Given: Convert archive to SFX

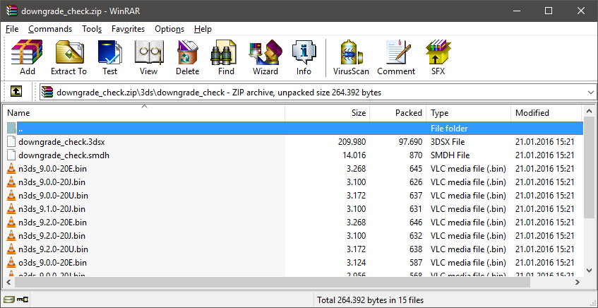Looking at the screenshot, I should tap(438, 57).
